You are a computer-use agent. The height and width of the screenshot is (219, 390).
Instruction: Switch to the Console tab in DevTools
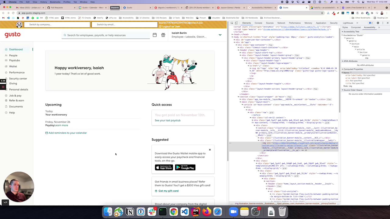pos(258,23)
